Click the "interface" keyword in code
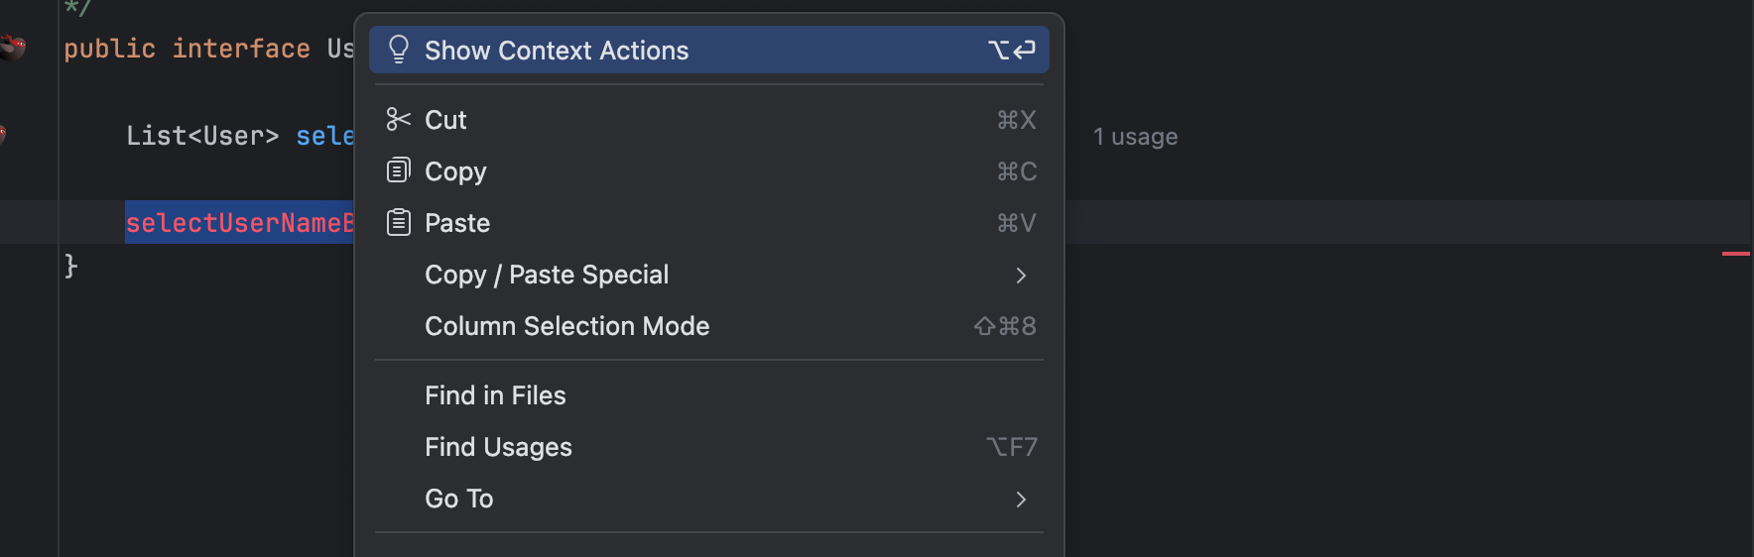1754x557 pixels. pyautogui.click(x=241, y=49)
